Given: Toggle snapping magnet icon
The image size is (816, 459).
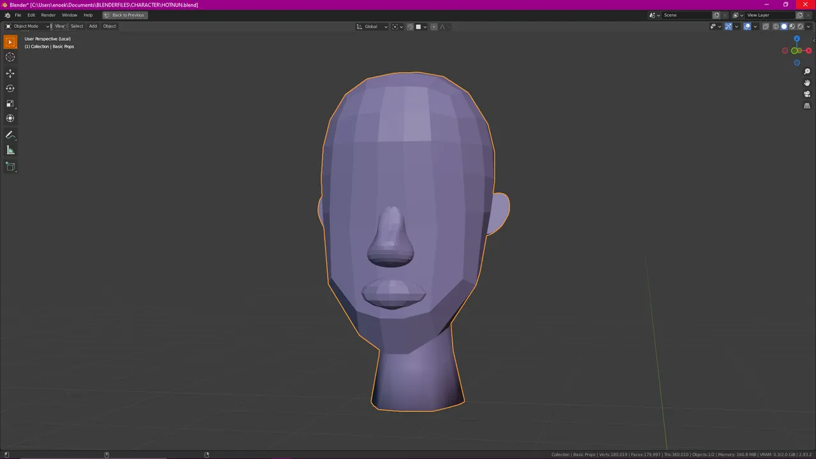Looking at the screenshot, I should pos(410,27).
